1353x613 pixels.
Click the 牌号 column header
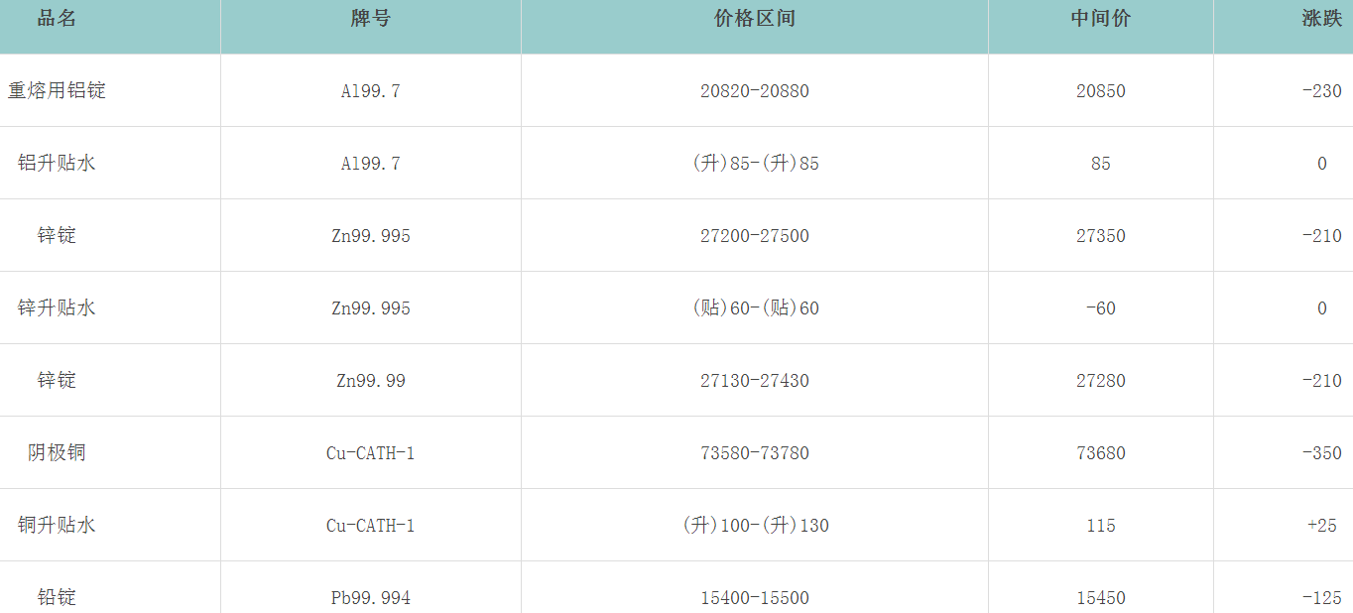(x=370, y=19)
